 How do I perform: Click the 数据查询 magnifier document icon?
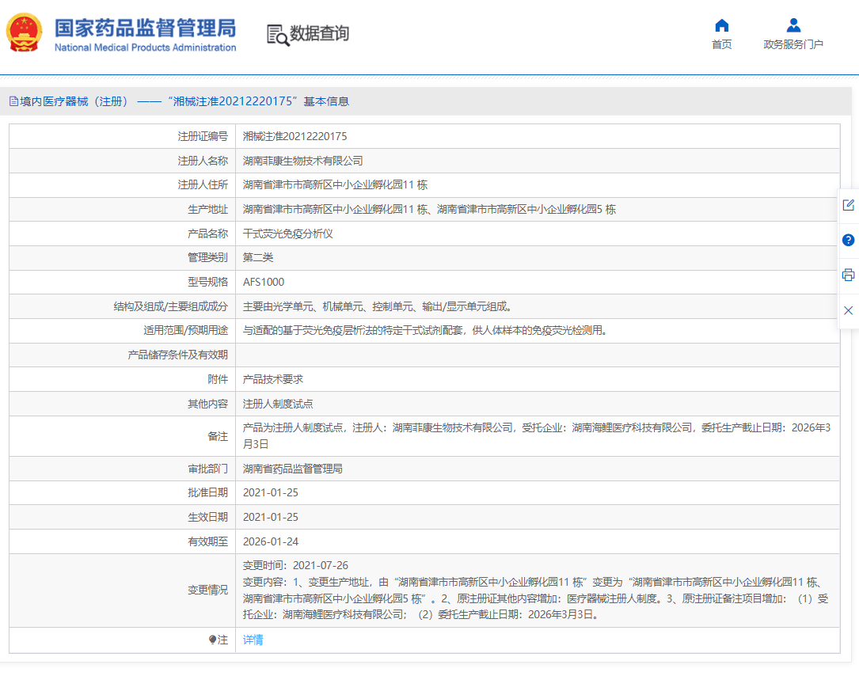[278, 35]
